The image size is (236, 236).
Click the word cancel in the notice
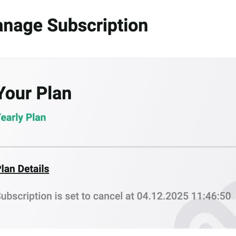(x=108, y=196)
